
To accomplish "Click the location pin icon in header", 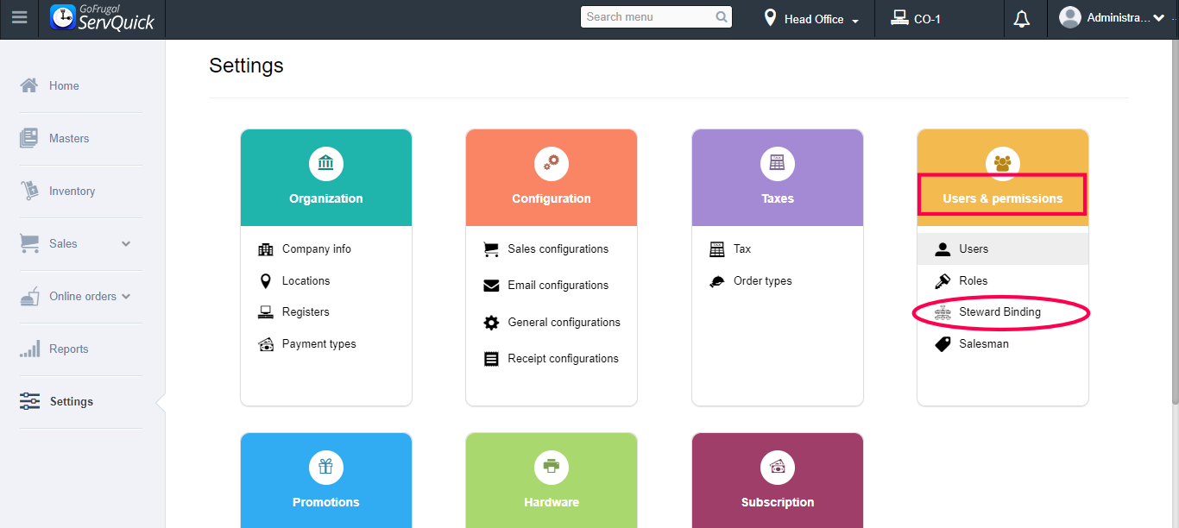I will pyautogui.click(x=770, y=17).
